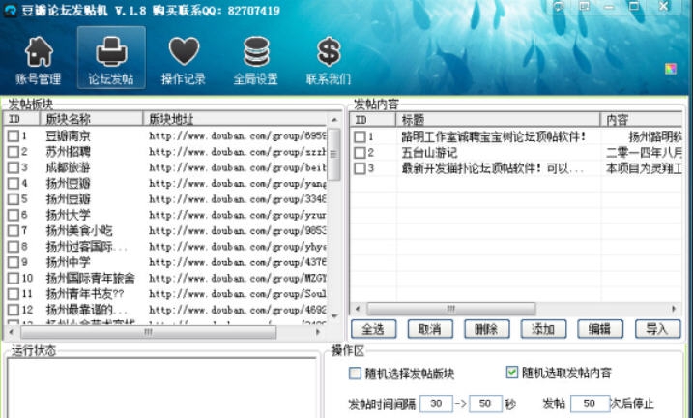Select row 5 扬州豆瓣 name

(68, 199)
